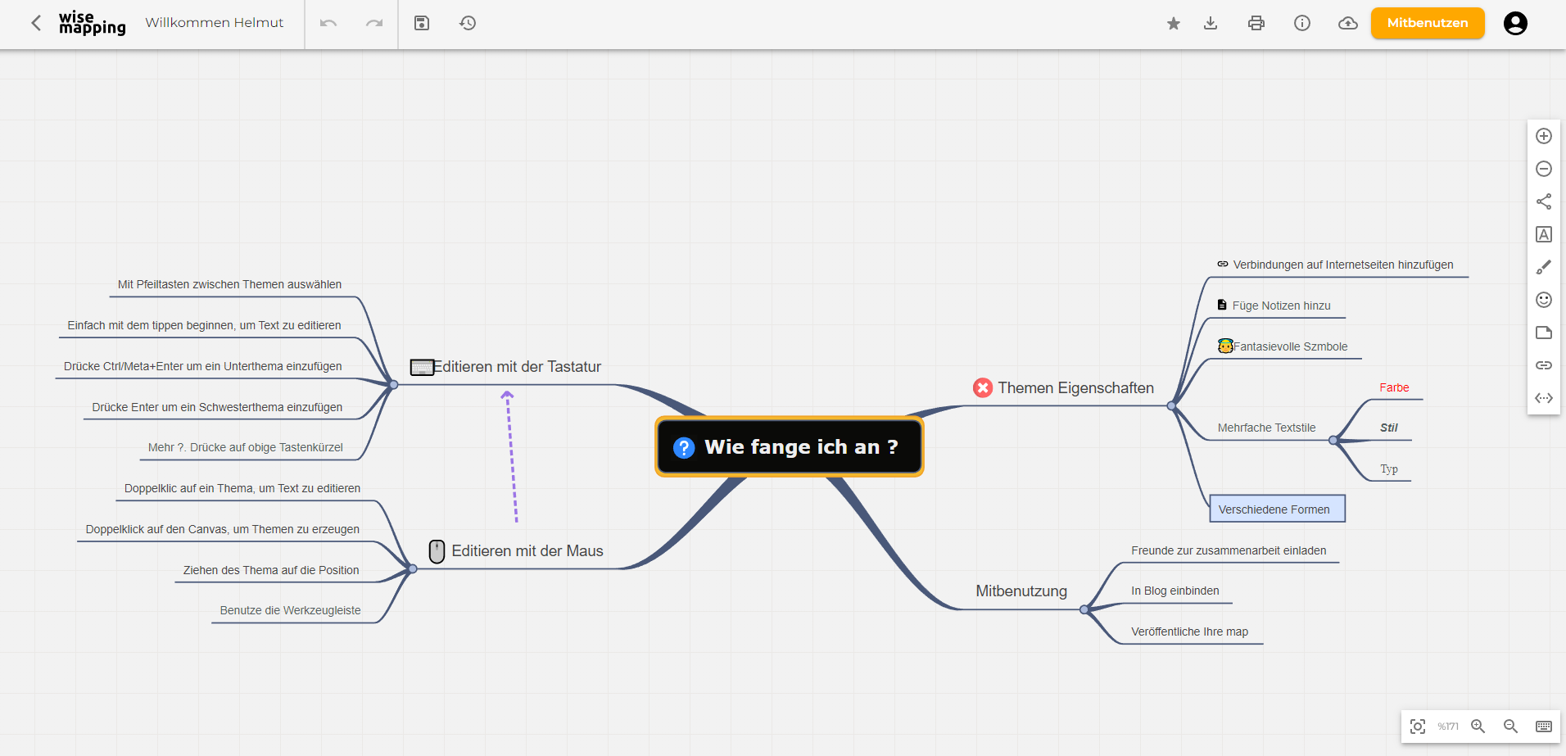Collapse the Editieren mit der Maus branch node

413,568
